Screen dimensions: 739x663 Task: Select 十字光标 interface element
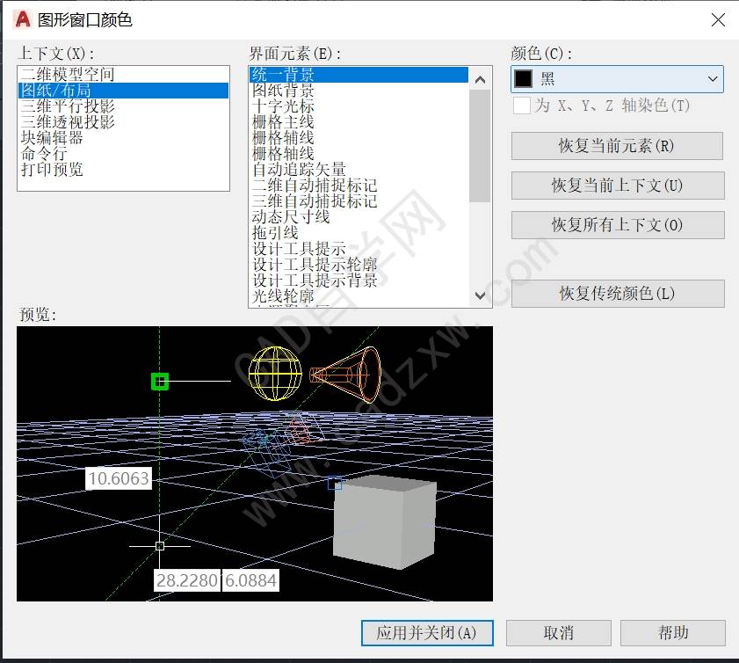point(283,106)
